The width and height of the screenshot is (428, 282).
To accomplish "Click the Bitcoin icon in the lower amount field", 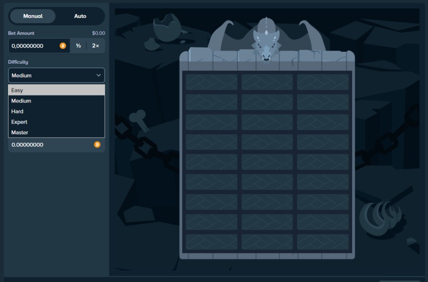I will (x=97, y=145).
